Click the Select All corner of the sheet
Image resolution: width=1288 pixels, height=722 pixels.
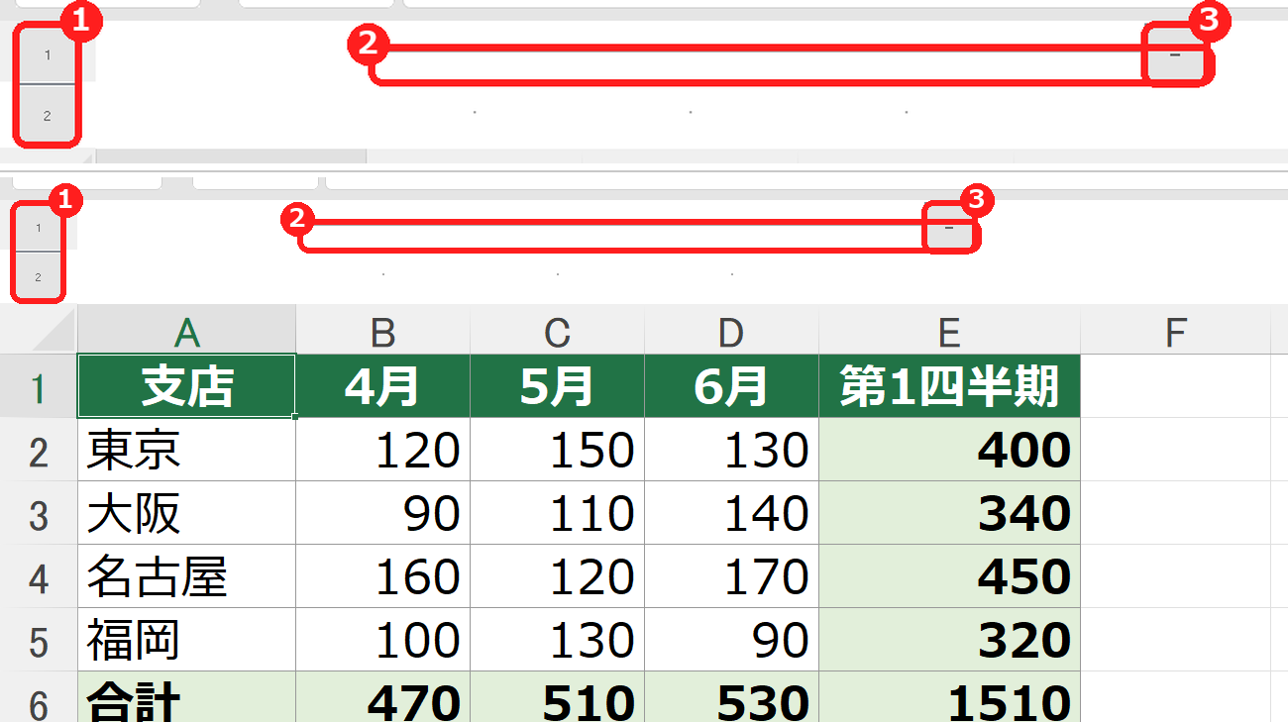39,329
